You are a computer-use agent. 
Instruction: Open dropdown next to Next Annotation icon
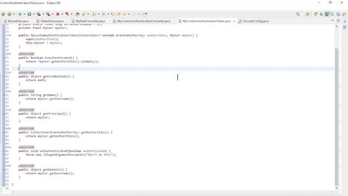tap(98, 14)
